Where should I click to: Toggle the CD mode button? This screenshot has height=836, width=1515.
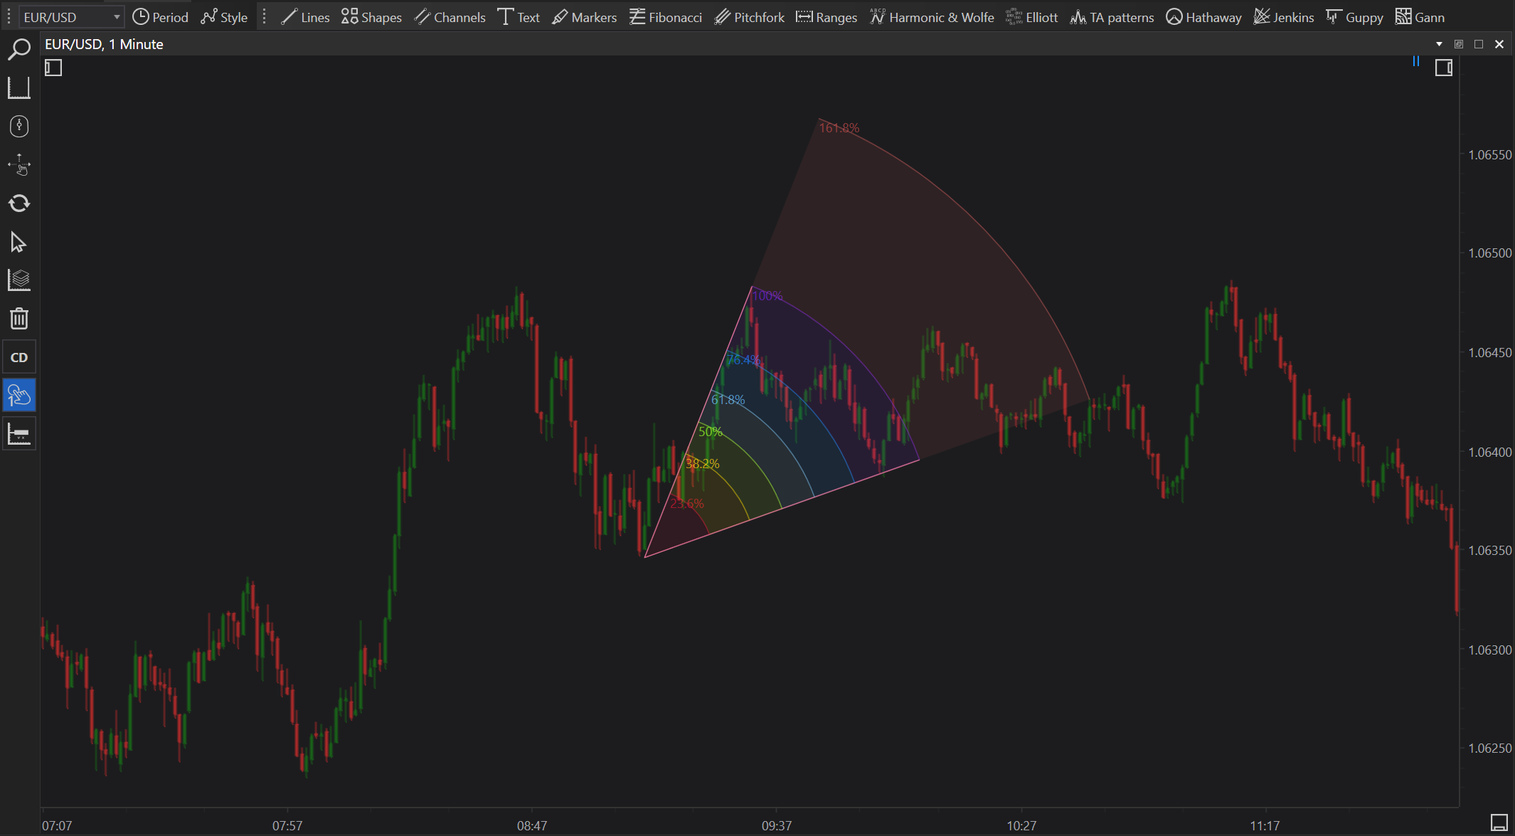point(19,357)
